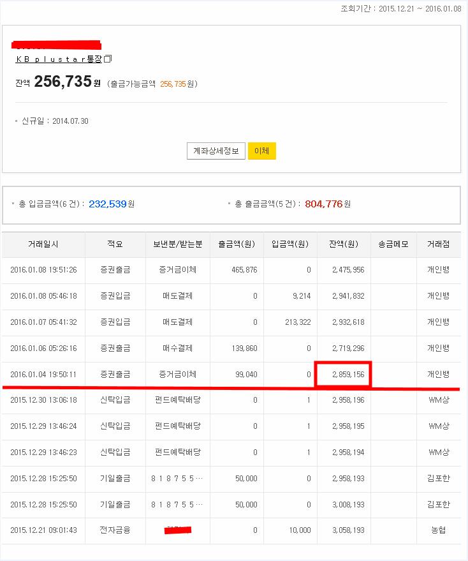Image resolution: width=468 pixels, height=561 pixels.
Task: Click the 조회기간 date range text
Action: 401,8
